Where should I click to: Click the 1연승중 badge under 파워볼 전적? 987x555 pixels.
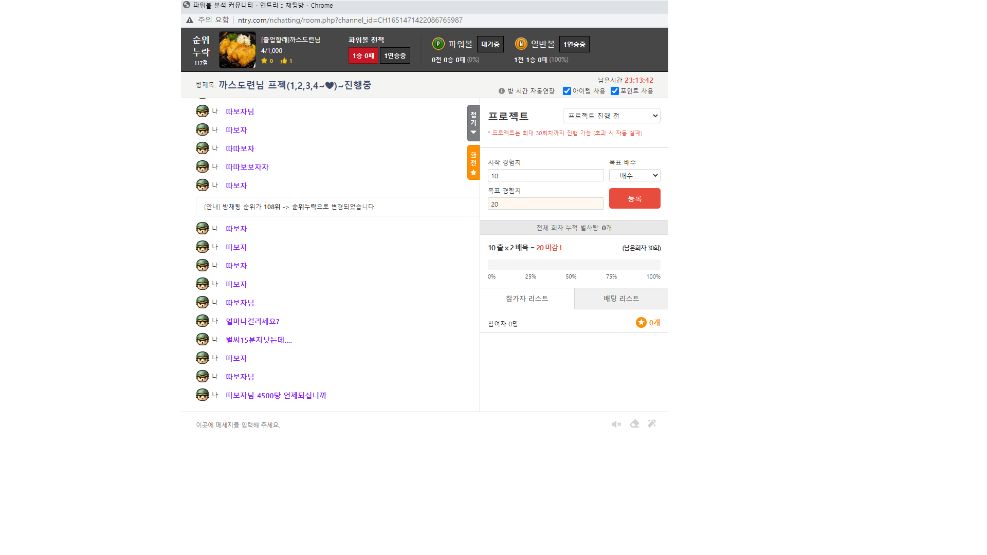tap(395, 55)
